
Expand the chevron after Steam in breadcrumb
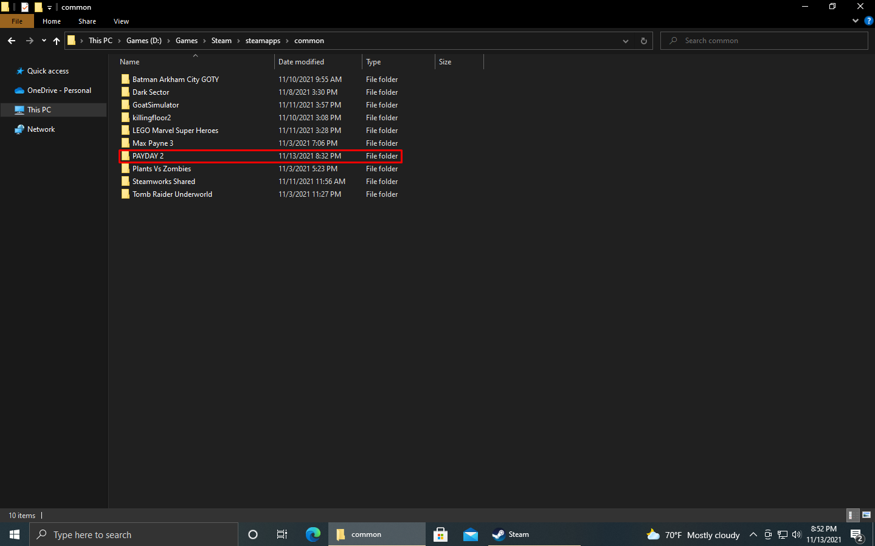[x=238, y=41]
